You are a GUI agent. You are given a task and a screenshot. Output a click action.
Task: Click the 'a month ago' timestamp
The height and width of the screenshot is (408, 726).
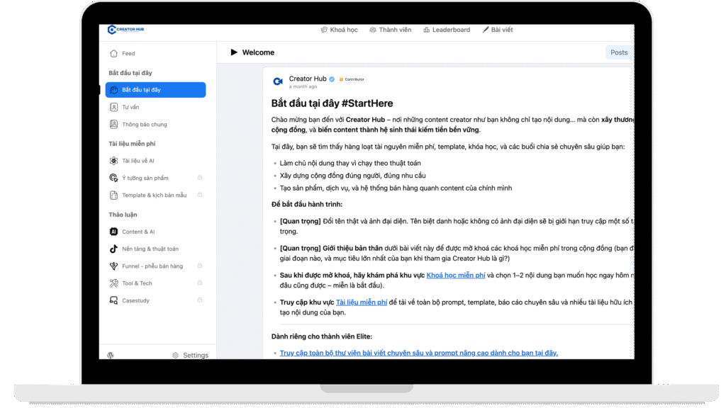tap(303, 87)
